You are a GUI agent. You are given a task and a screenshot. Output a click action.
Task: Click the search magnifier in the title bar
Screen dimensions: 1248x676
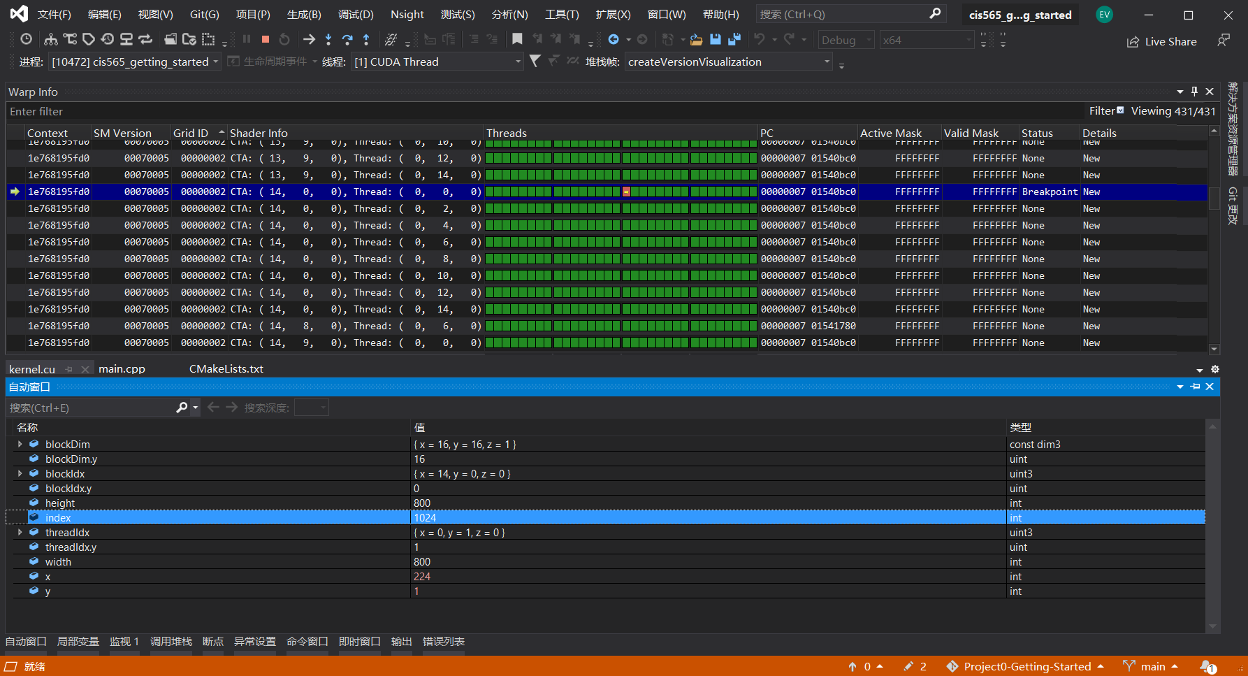(x=935, y=14)
